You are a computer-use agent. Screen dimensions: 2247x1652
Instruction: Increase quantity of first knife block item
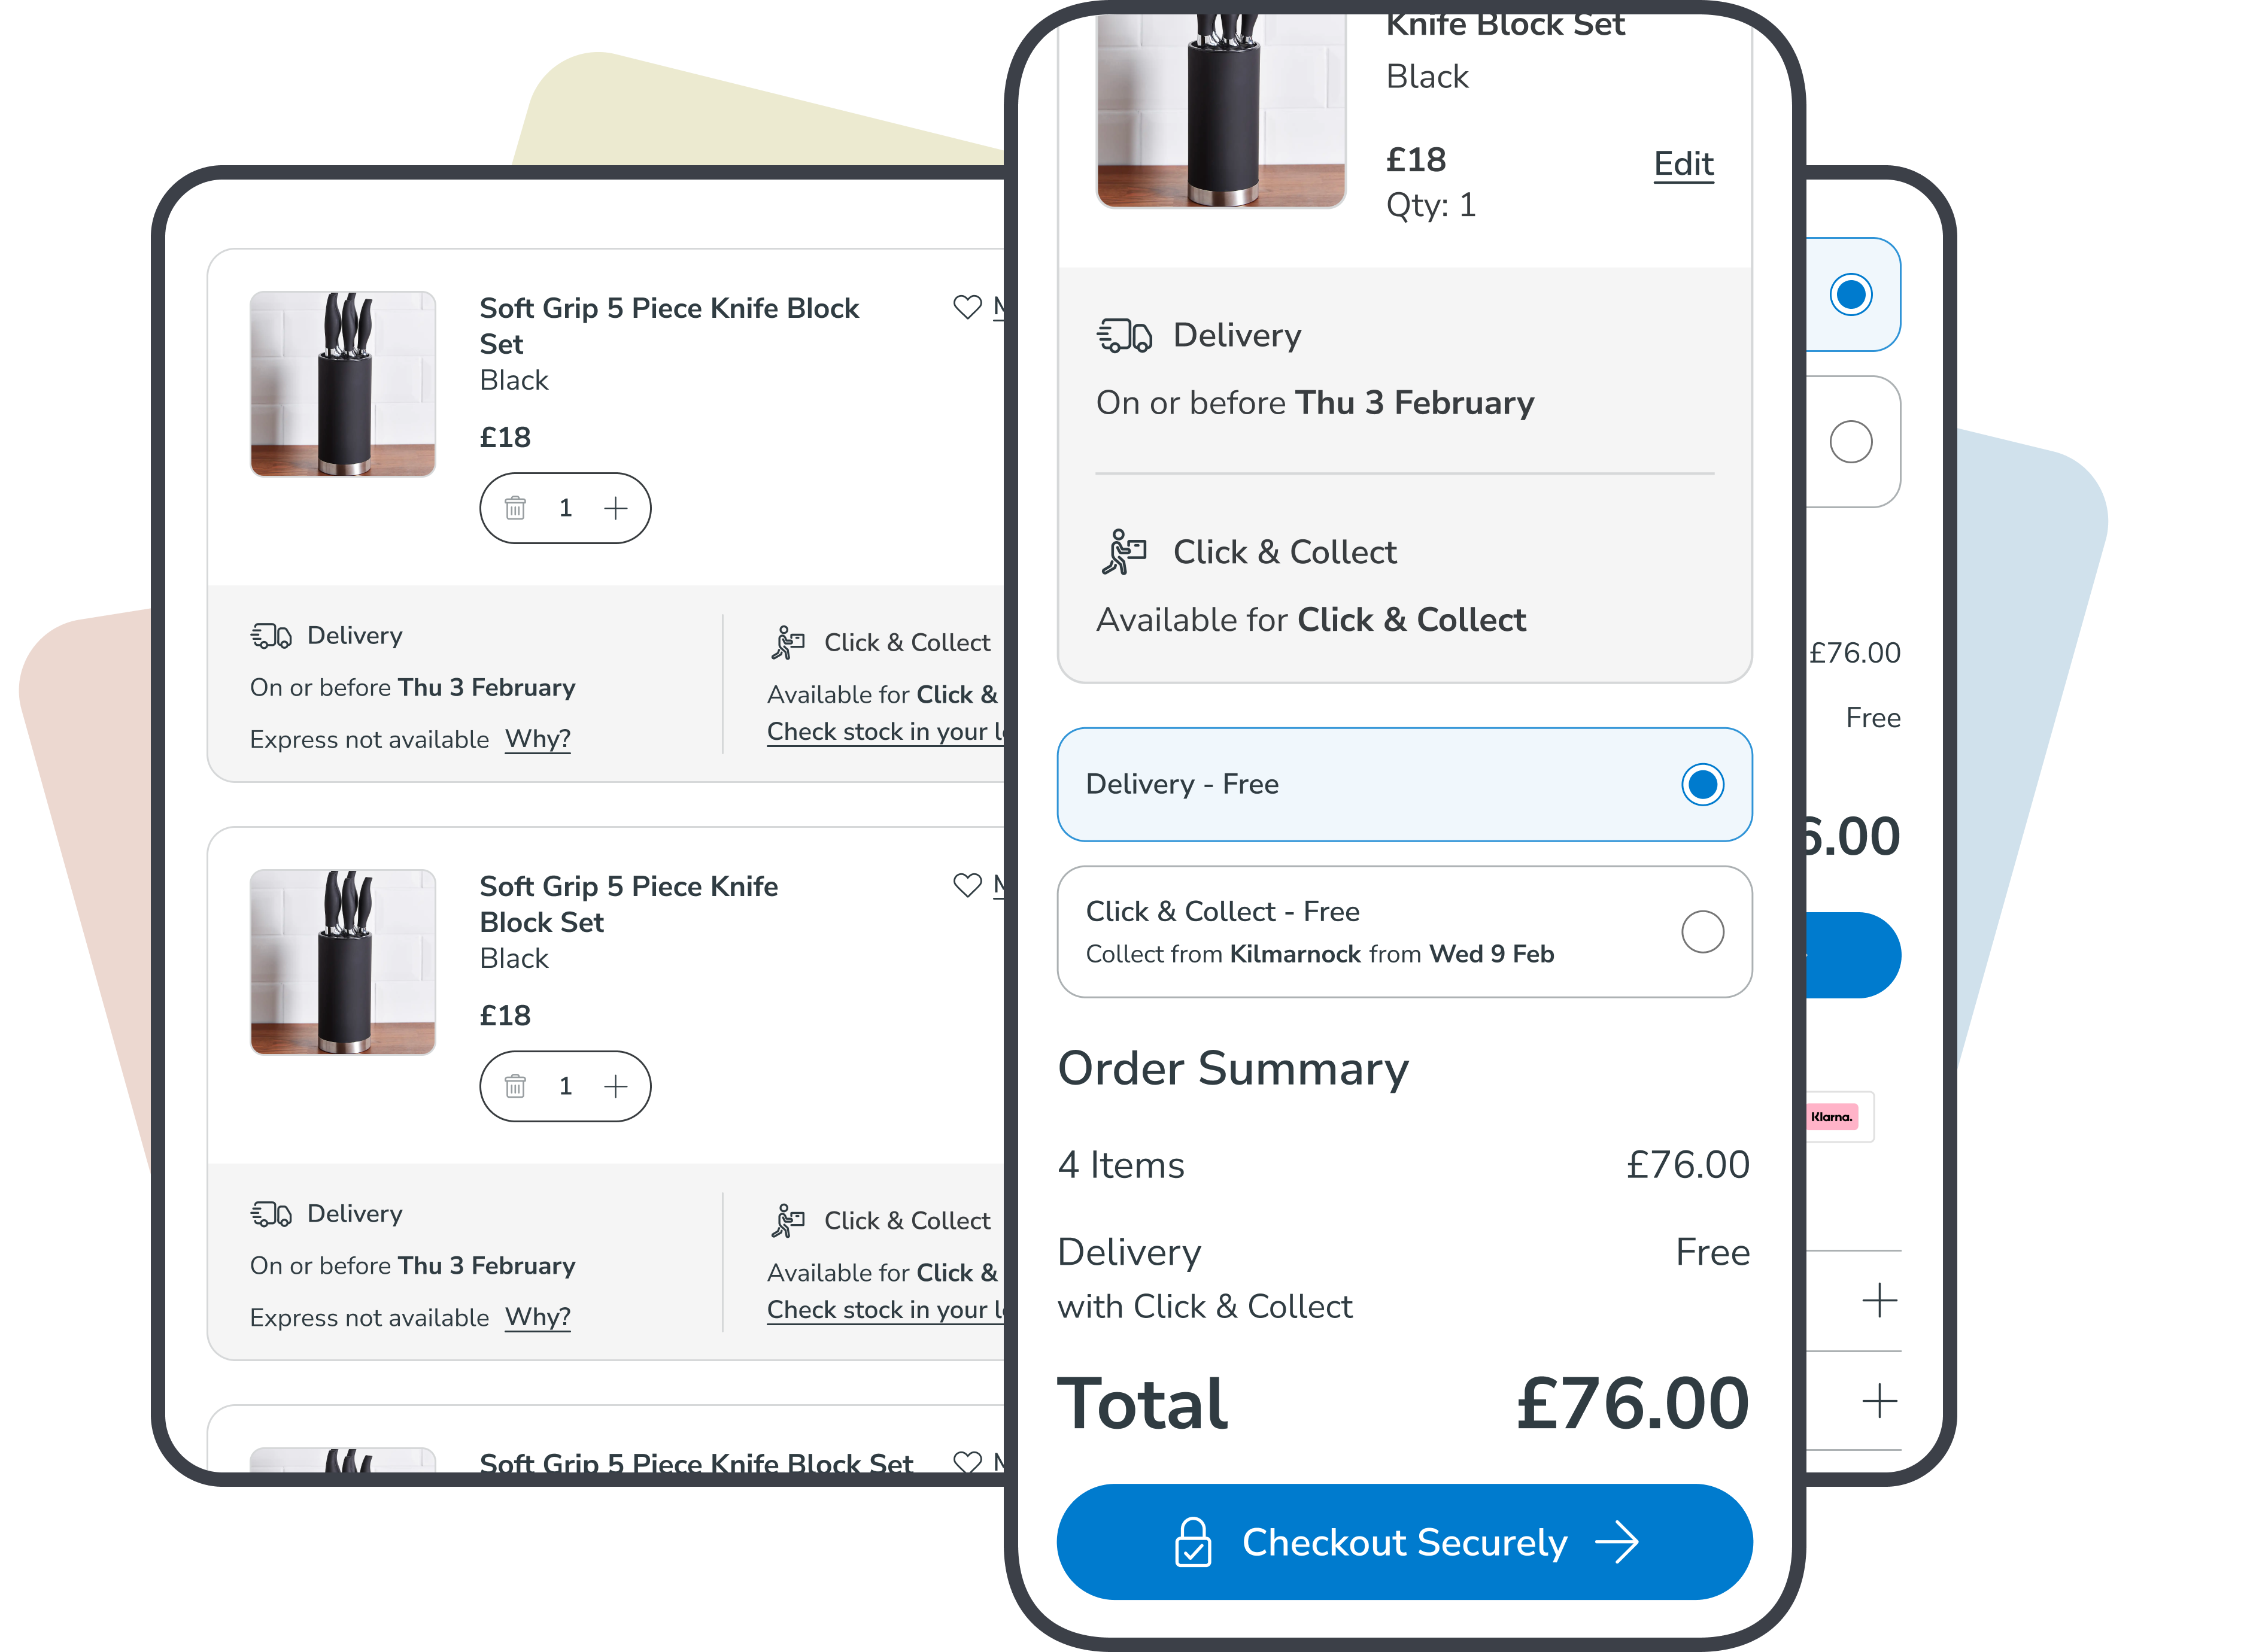click(x=616, y=508)
